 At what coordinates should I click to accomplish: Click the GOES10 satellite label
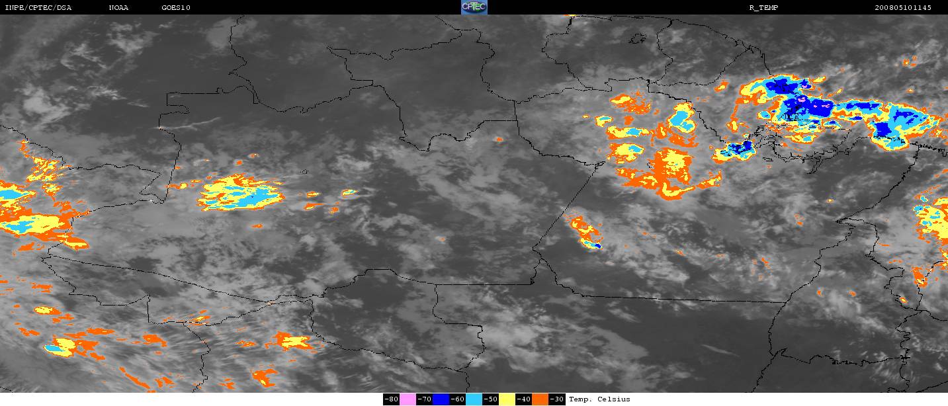pyautogui.click(x=177, y=8)
